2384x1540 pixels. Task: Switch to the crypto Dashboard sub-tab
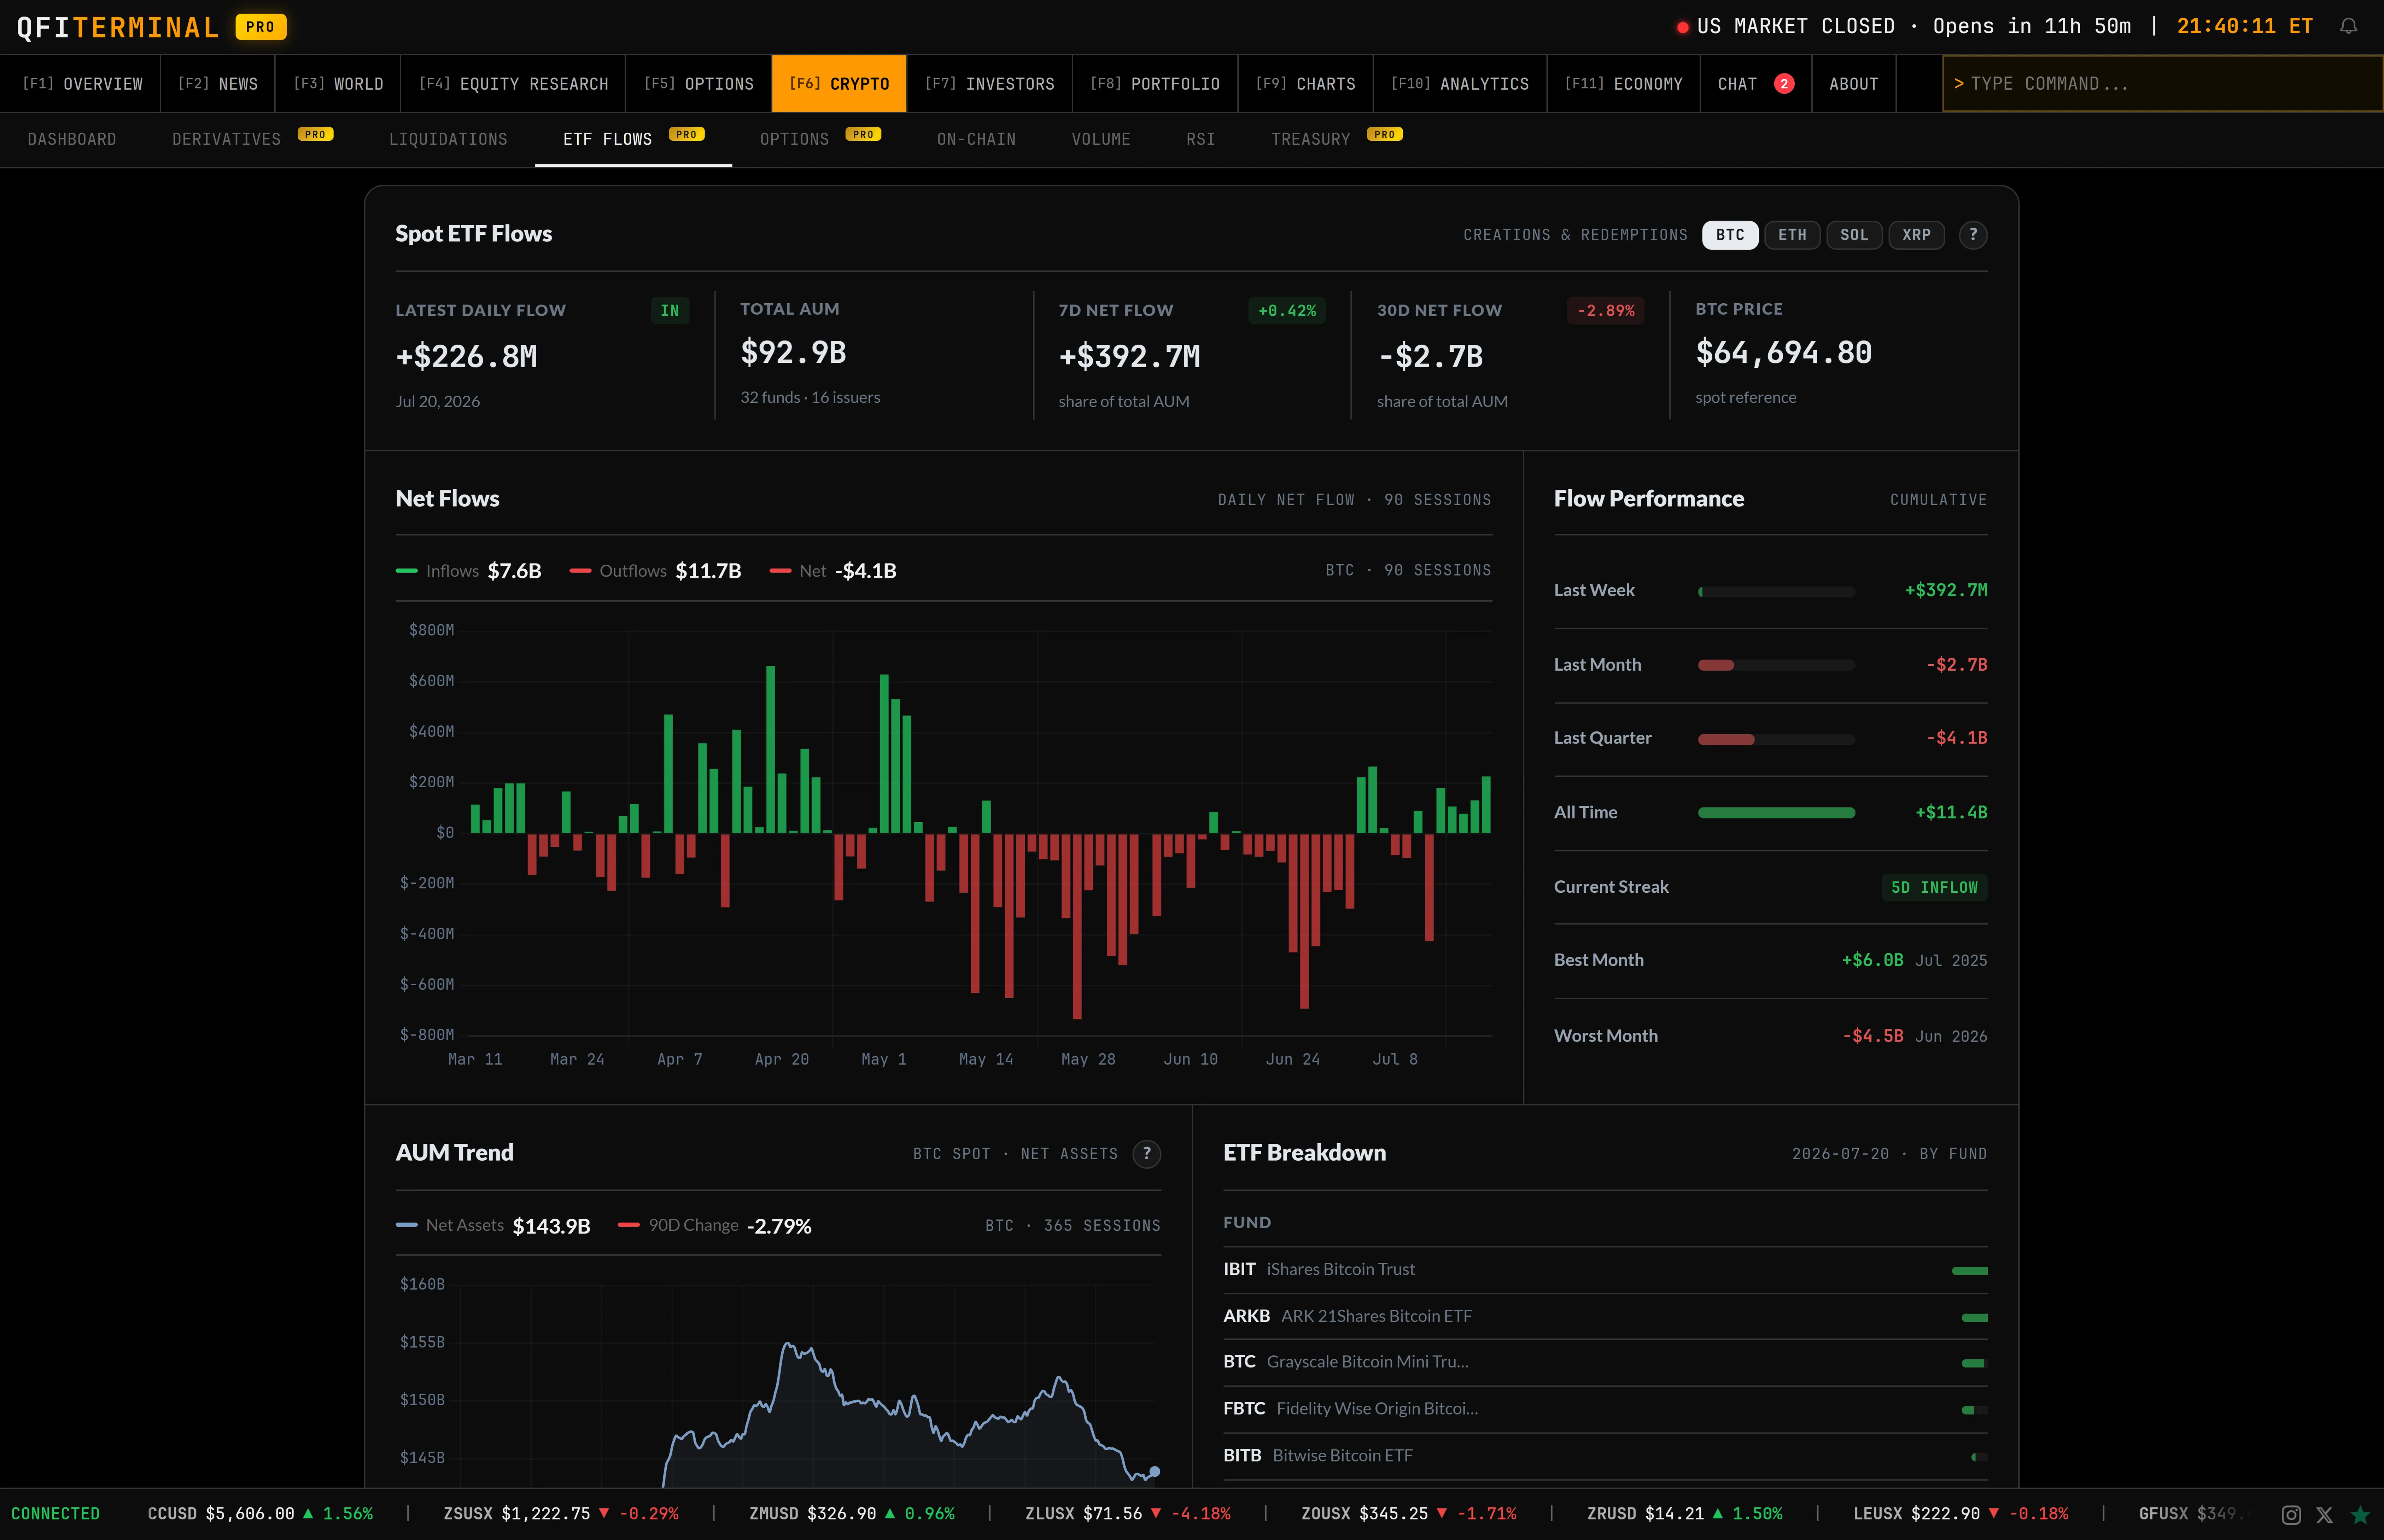(72, 140)
